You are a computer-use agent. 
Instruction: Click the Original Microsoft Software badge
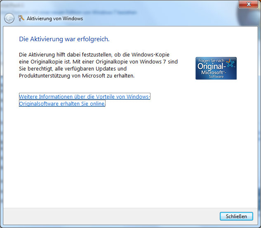pyautogui.click(x=216, y=68)
